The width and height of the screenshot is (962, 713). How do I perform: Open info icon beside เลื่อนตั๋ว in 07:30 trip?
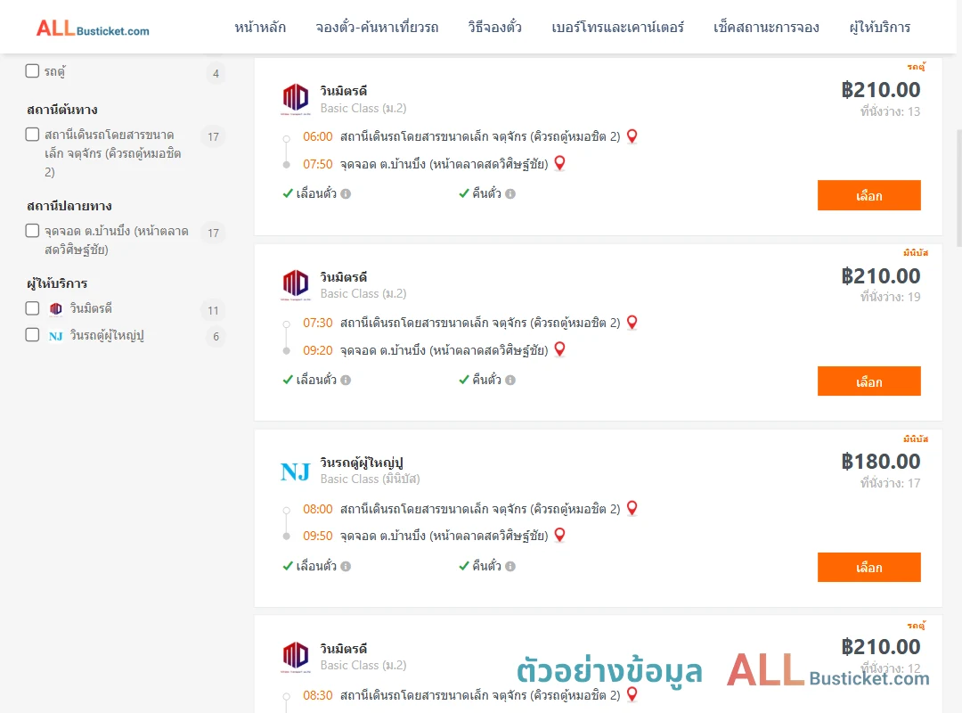click(346, 381)
